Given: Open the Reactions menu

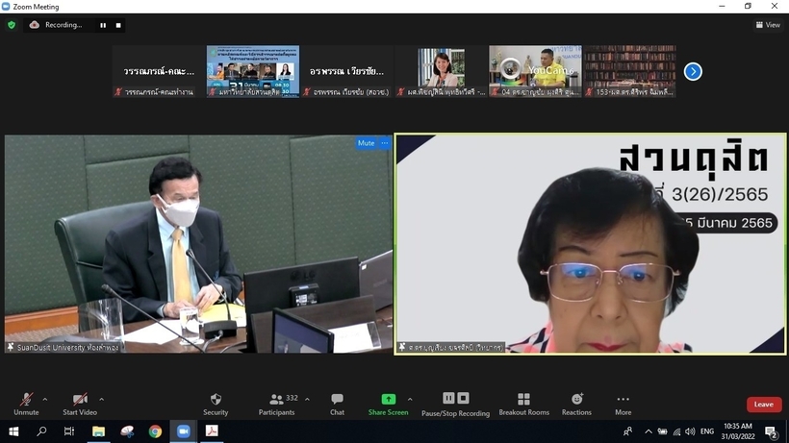Looking at the screenshot, I should pyautogui.click(x=576, y=404).
